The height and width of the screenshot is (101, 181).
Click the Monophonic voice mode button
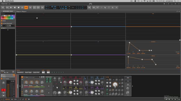(20, 72)
